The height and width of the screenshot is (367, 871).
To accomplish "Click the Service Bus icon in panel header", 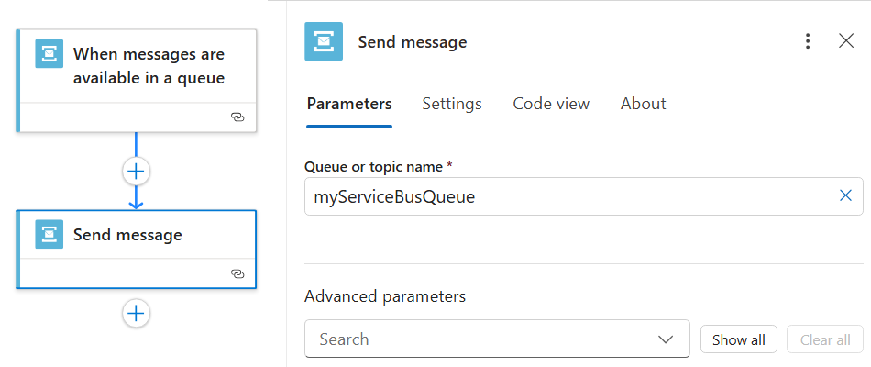I will pos(324,42).
